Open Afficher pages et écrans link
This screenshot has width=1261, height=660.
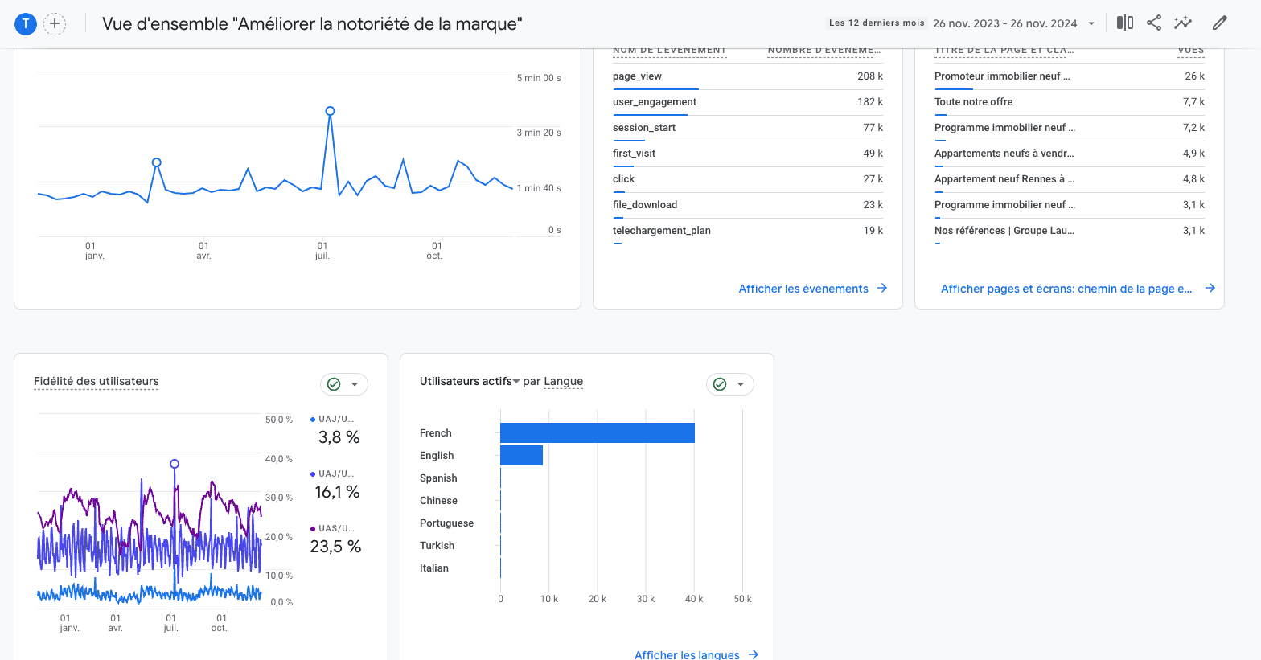pyautogui.click(x=1066, y=289)
